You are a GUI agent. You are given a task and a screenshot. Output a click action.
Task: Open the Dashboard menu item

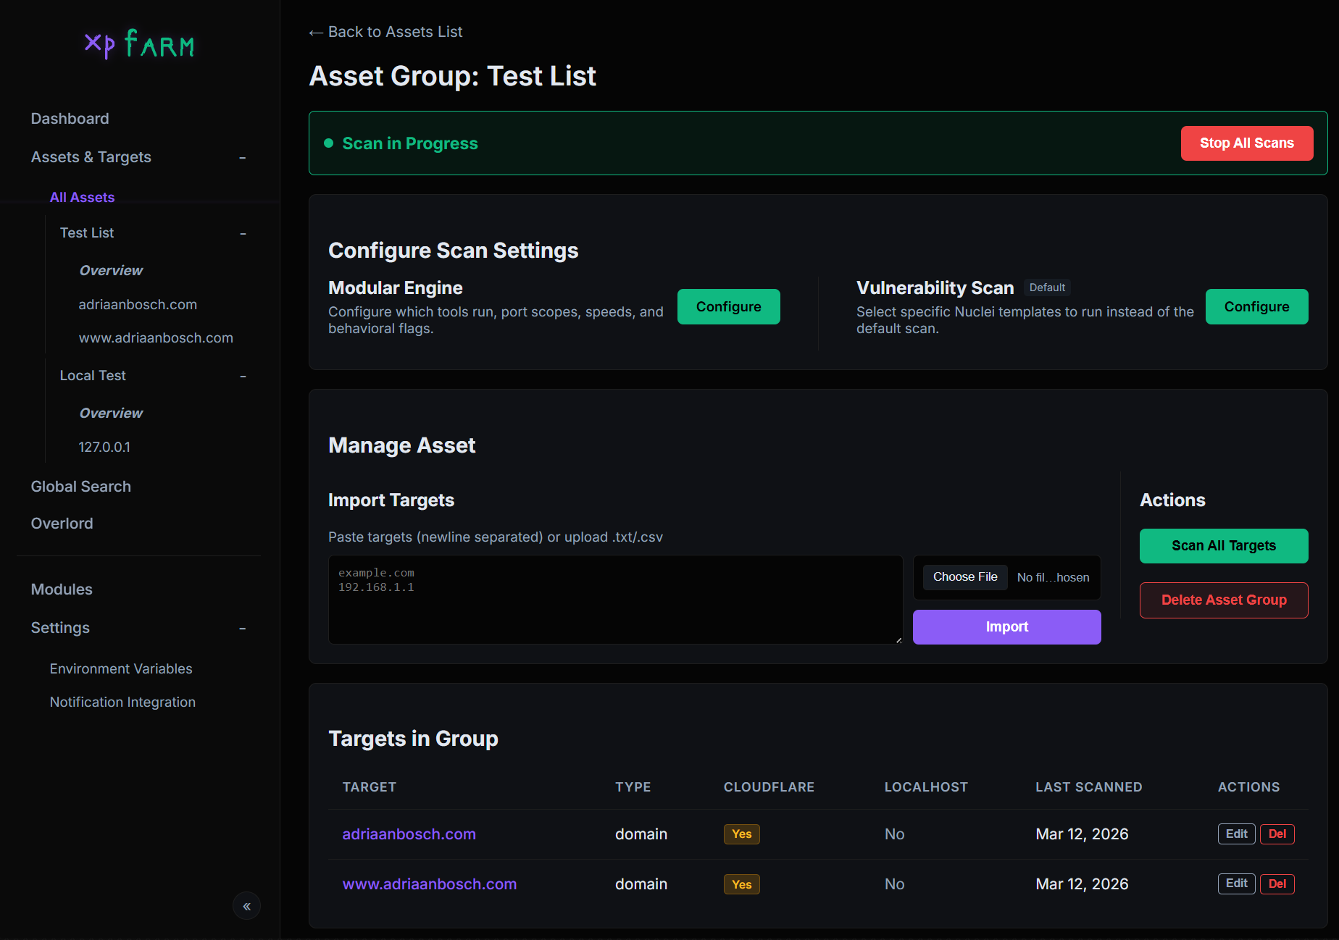coord(70,119)
